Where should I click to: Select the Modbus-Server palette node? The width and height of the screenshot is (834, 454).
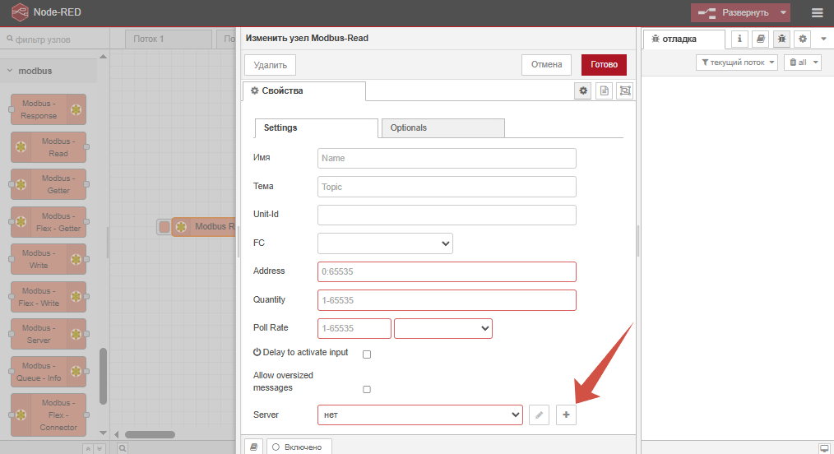49,335
